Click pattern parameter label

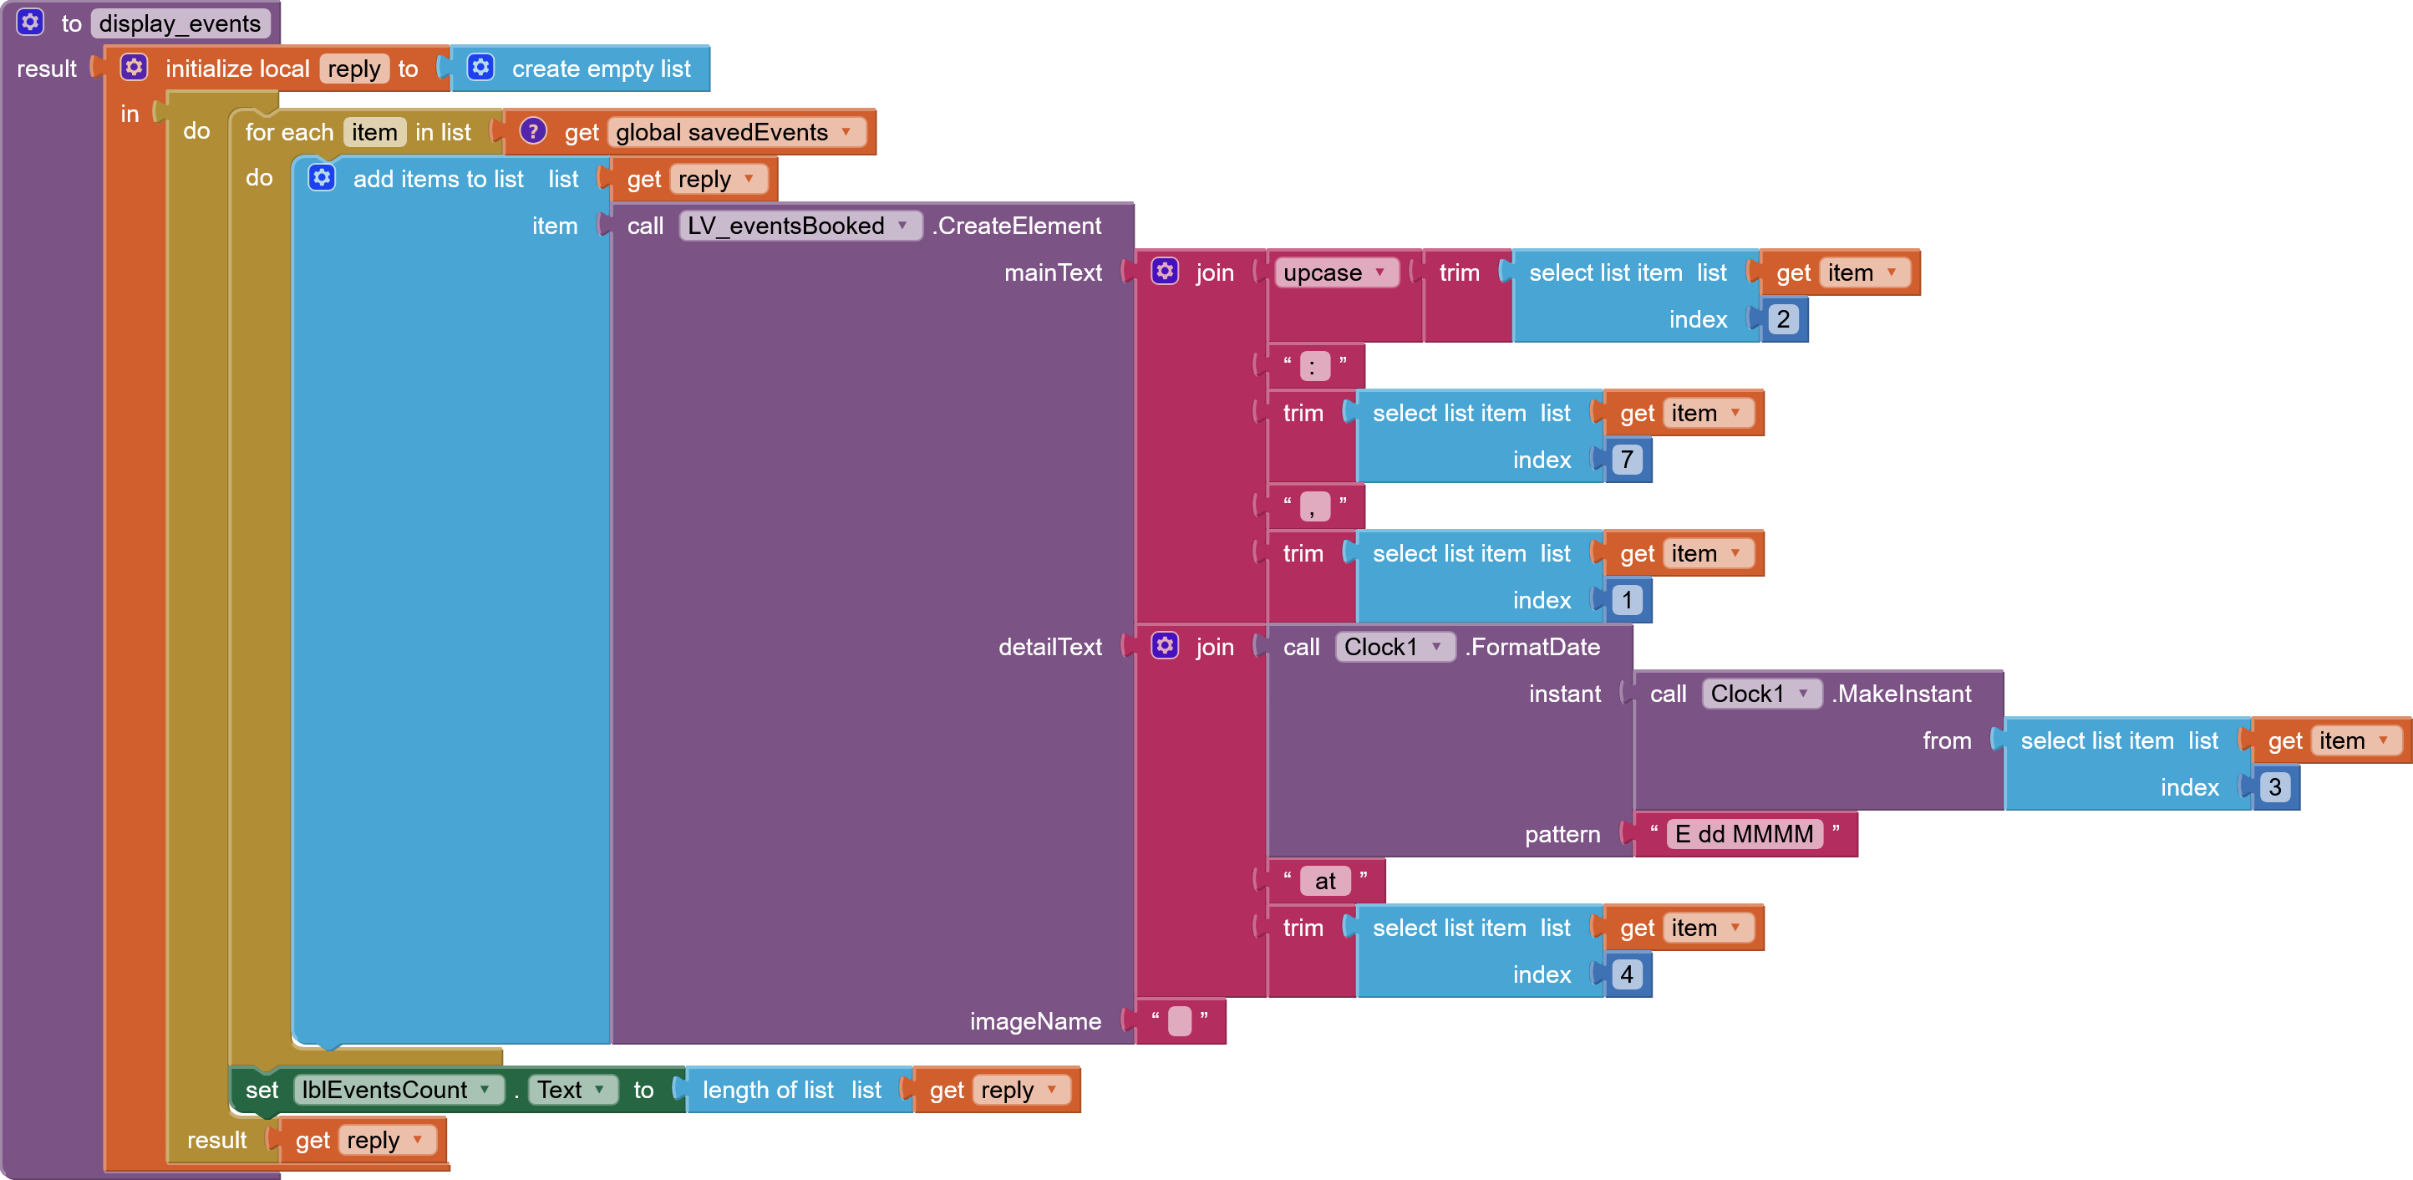tap(1562, 834)
